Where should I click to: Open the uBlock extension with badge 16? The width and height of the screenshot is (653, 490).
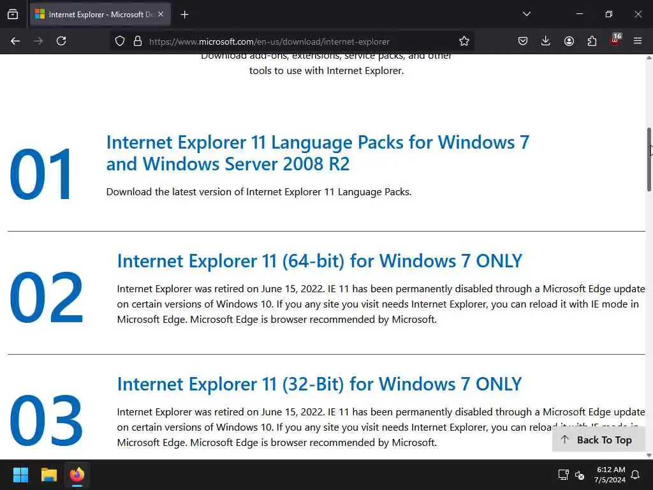click(x=615, y=40)
